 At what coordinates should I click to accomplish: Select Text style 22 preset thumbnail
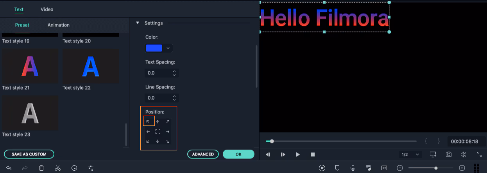[x=91, y=66]
